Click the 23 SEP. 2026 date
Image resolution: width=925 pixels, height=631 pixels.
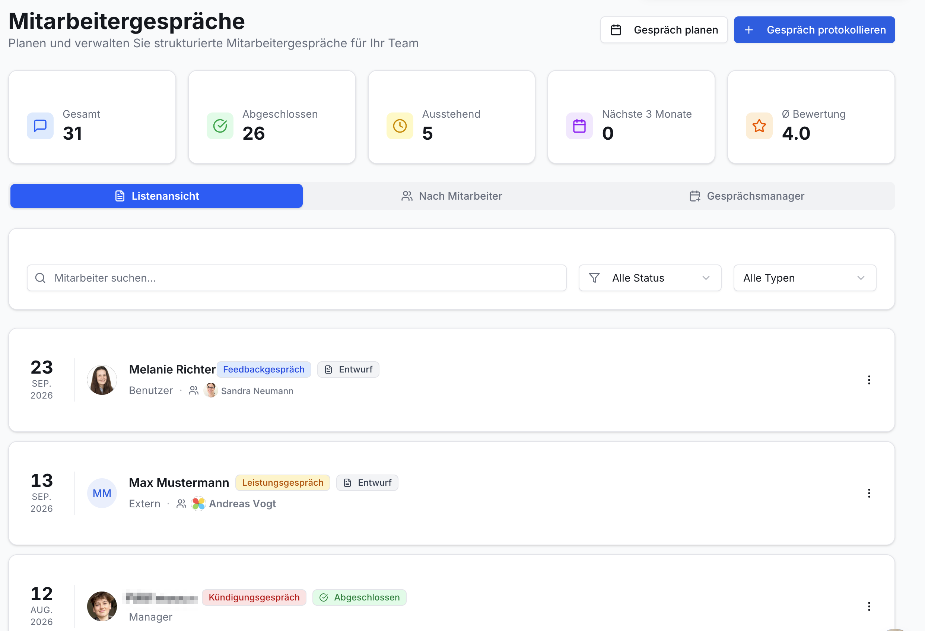(42, 380)
